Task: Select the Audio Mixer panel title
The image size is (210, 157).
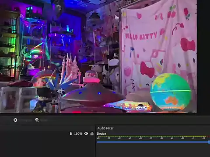Action: tap(105, 128)
